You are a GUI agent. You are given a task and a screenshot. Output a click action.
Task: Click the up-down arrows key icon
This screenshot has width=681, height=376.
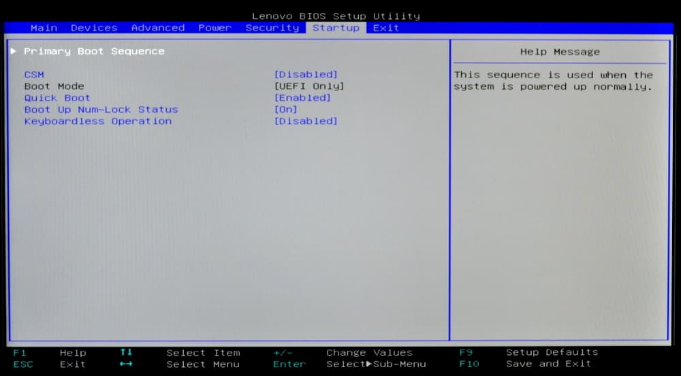[x=126, y=352]
